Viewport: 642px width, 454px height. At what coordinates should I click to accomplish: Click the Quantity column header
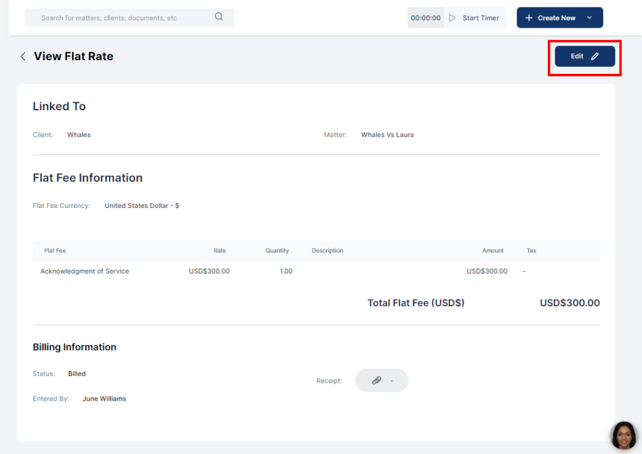tap(277, 250)
